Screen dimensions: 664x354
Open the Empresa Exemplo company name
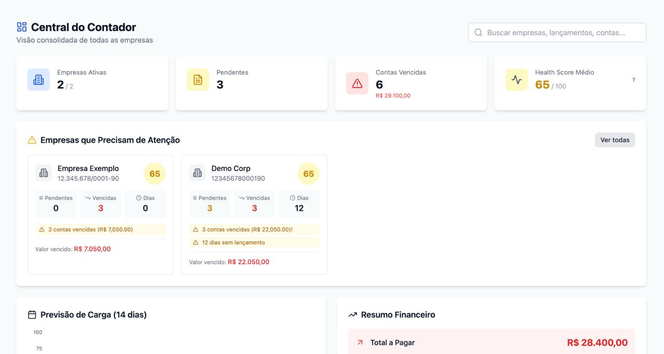pos(88,168)
